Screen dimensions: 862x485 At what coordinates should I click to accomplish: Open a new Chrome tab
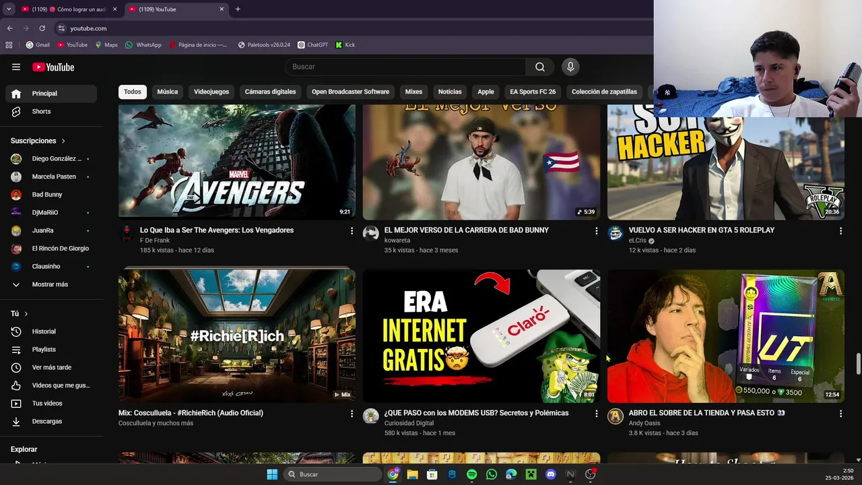(x=238, y=9)
